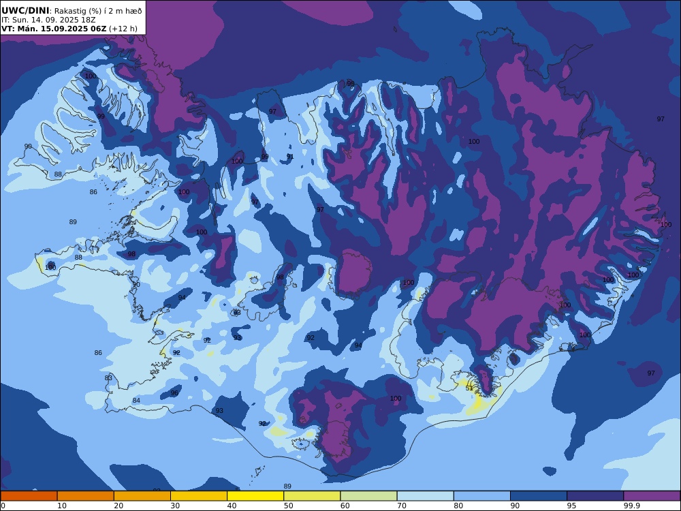Click the '91' humidity value on the map

pos(290,157)
